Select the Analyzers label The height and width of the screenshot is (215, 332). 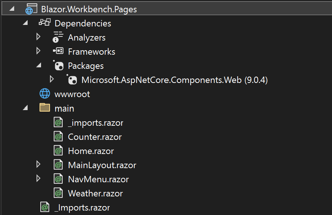(x=87, y=38)
